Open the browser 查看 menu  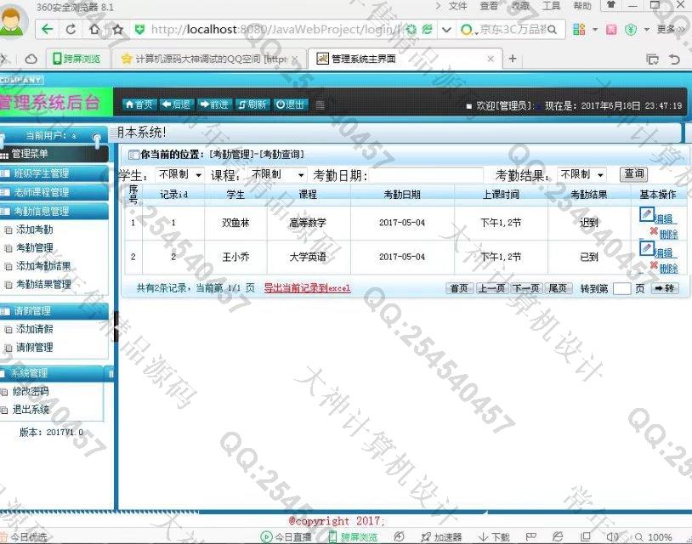click(x=489, y=6)
